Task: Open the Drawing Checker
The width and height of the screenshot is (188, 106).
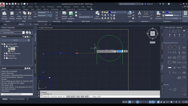Action: pos(64,15)
